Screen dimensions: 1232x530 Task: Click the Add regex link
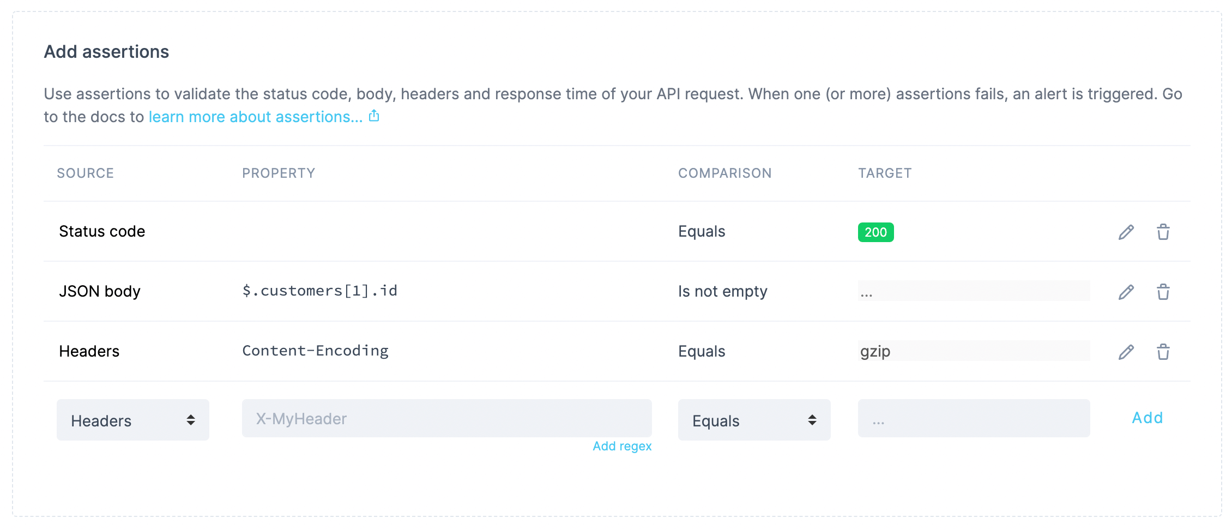[621, 446]
